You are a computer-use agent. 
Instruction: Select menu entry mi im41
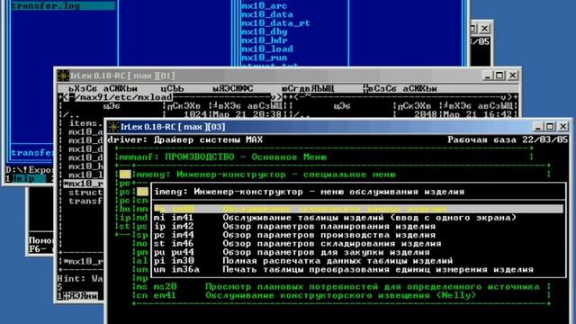pos(335,218)
